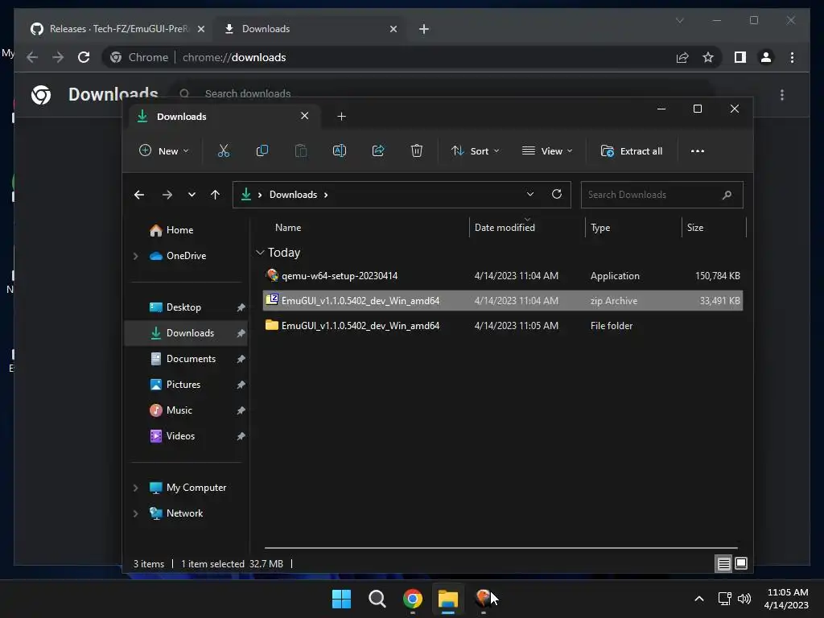The height and width of the screenshot is (618, 824).
Task: Go up one folder level in Explorer
Action: [x=215, y=195]
